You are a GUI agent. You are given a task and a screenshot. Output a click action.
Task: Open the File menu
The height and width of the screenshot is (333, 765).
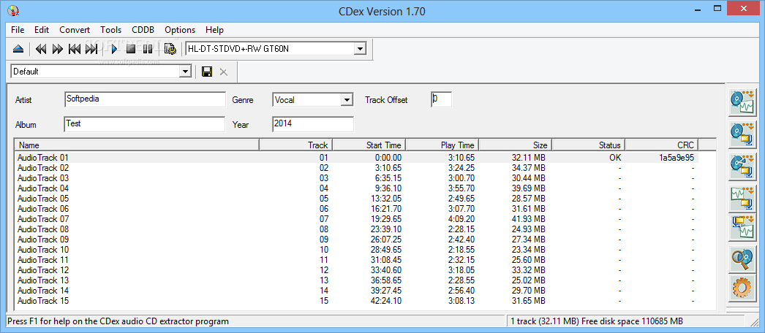18,30
